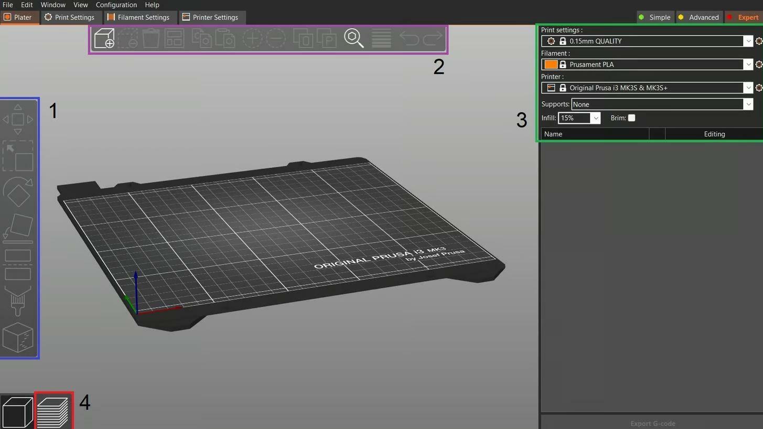Switch to Simple mode
Screen dimensions: 763x429
pyautogui.click(x=654, y=17)
